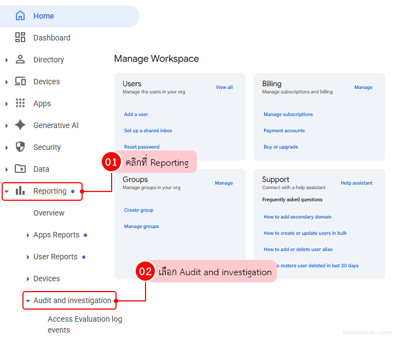Expand the Generative AI section arrow
This screenshot has width=394, height=337.
point(7,126)
